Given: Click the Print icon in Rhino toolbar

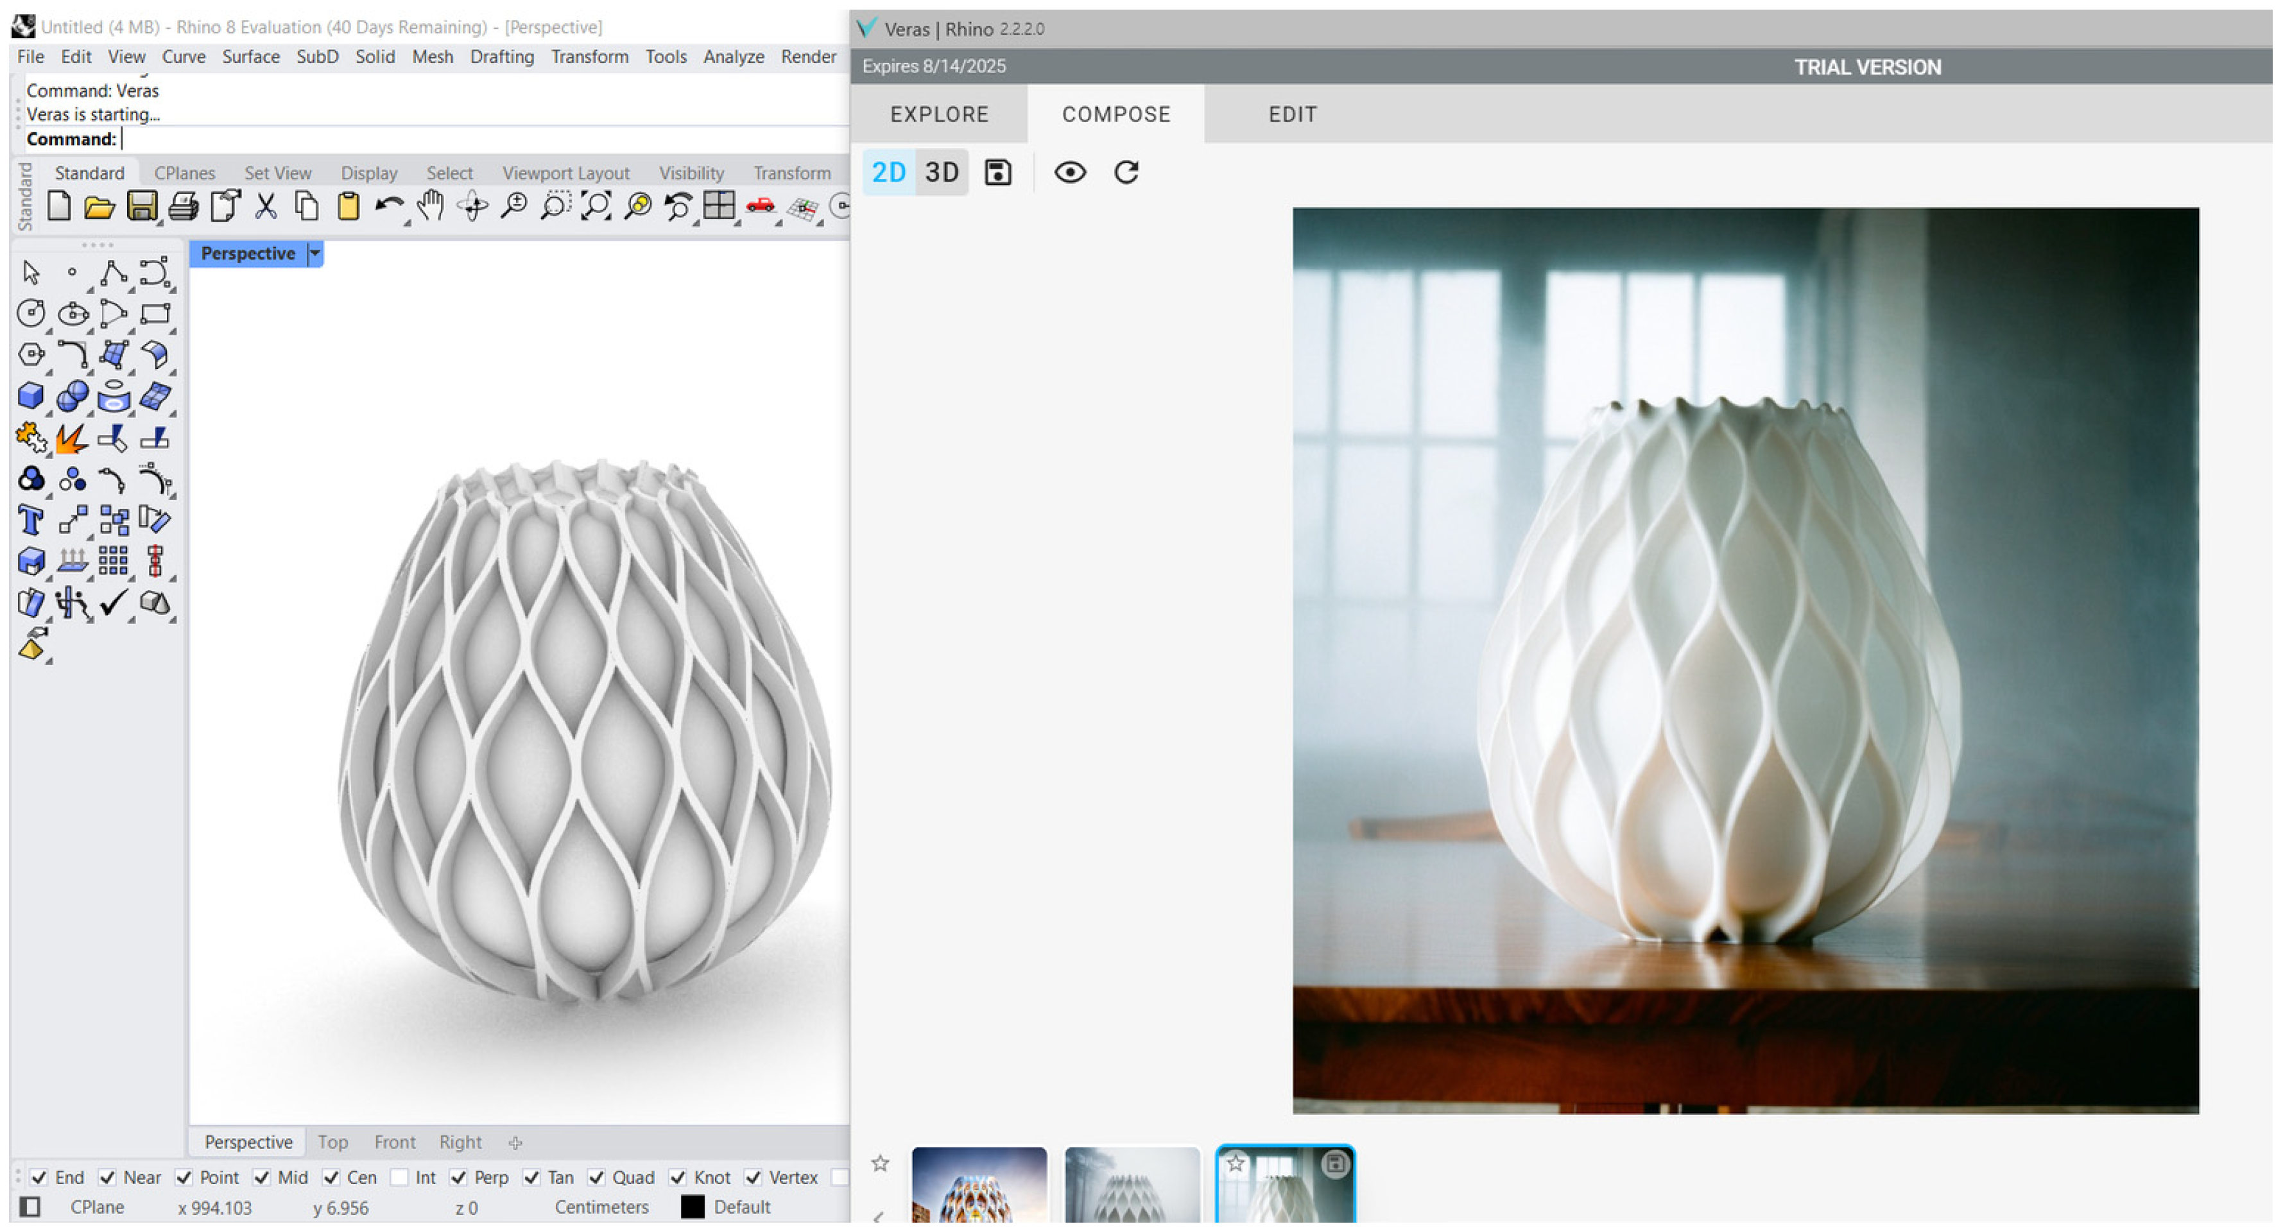Looking at the screenshot, I should click(x=184, y=207).
